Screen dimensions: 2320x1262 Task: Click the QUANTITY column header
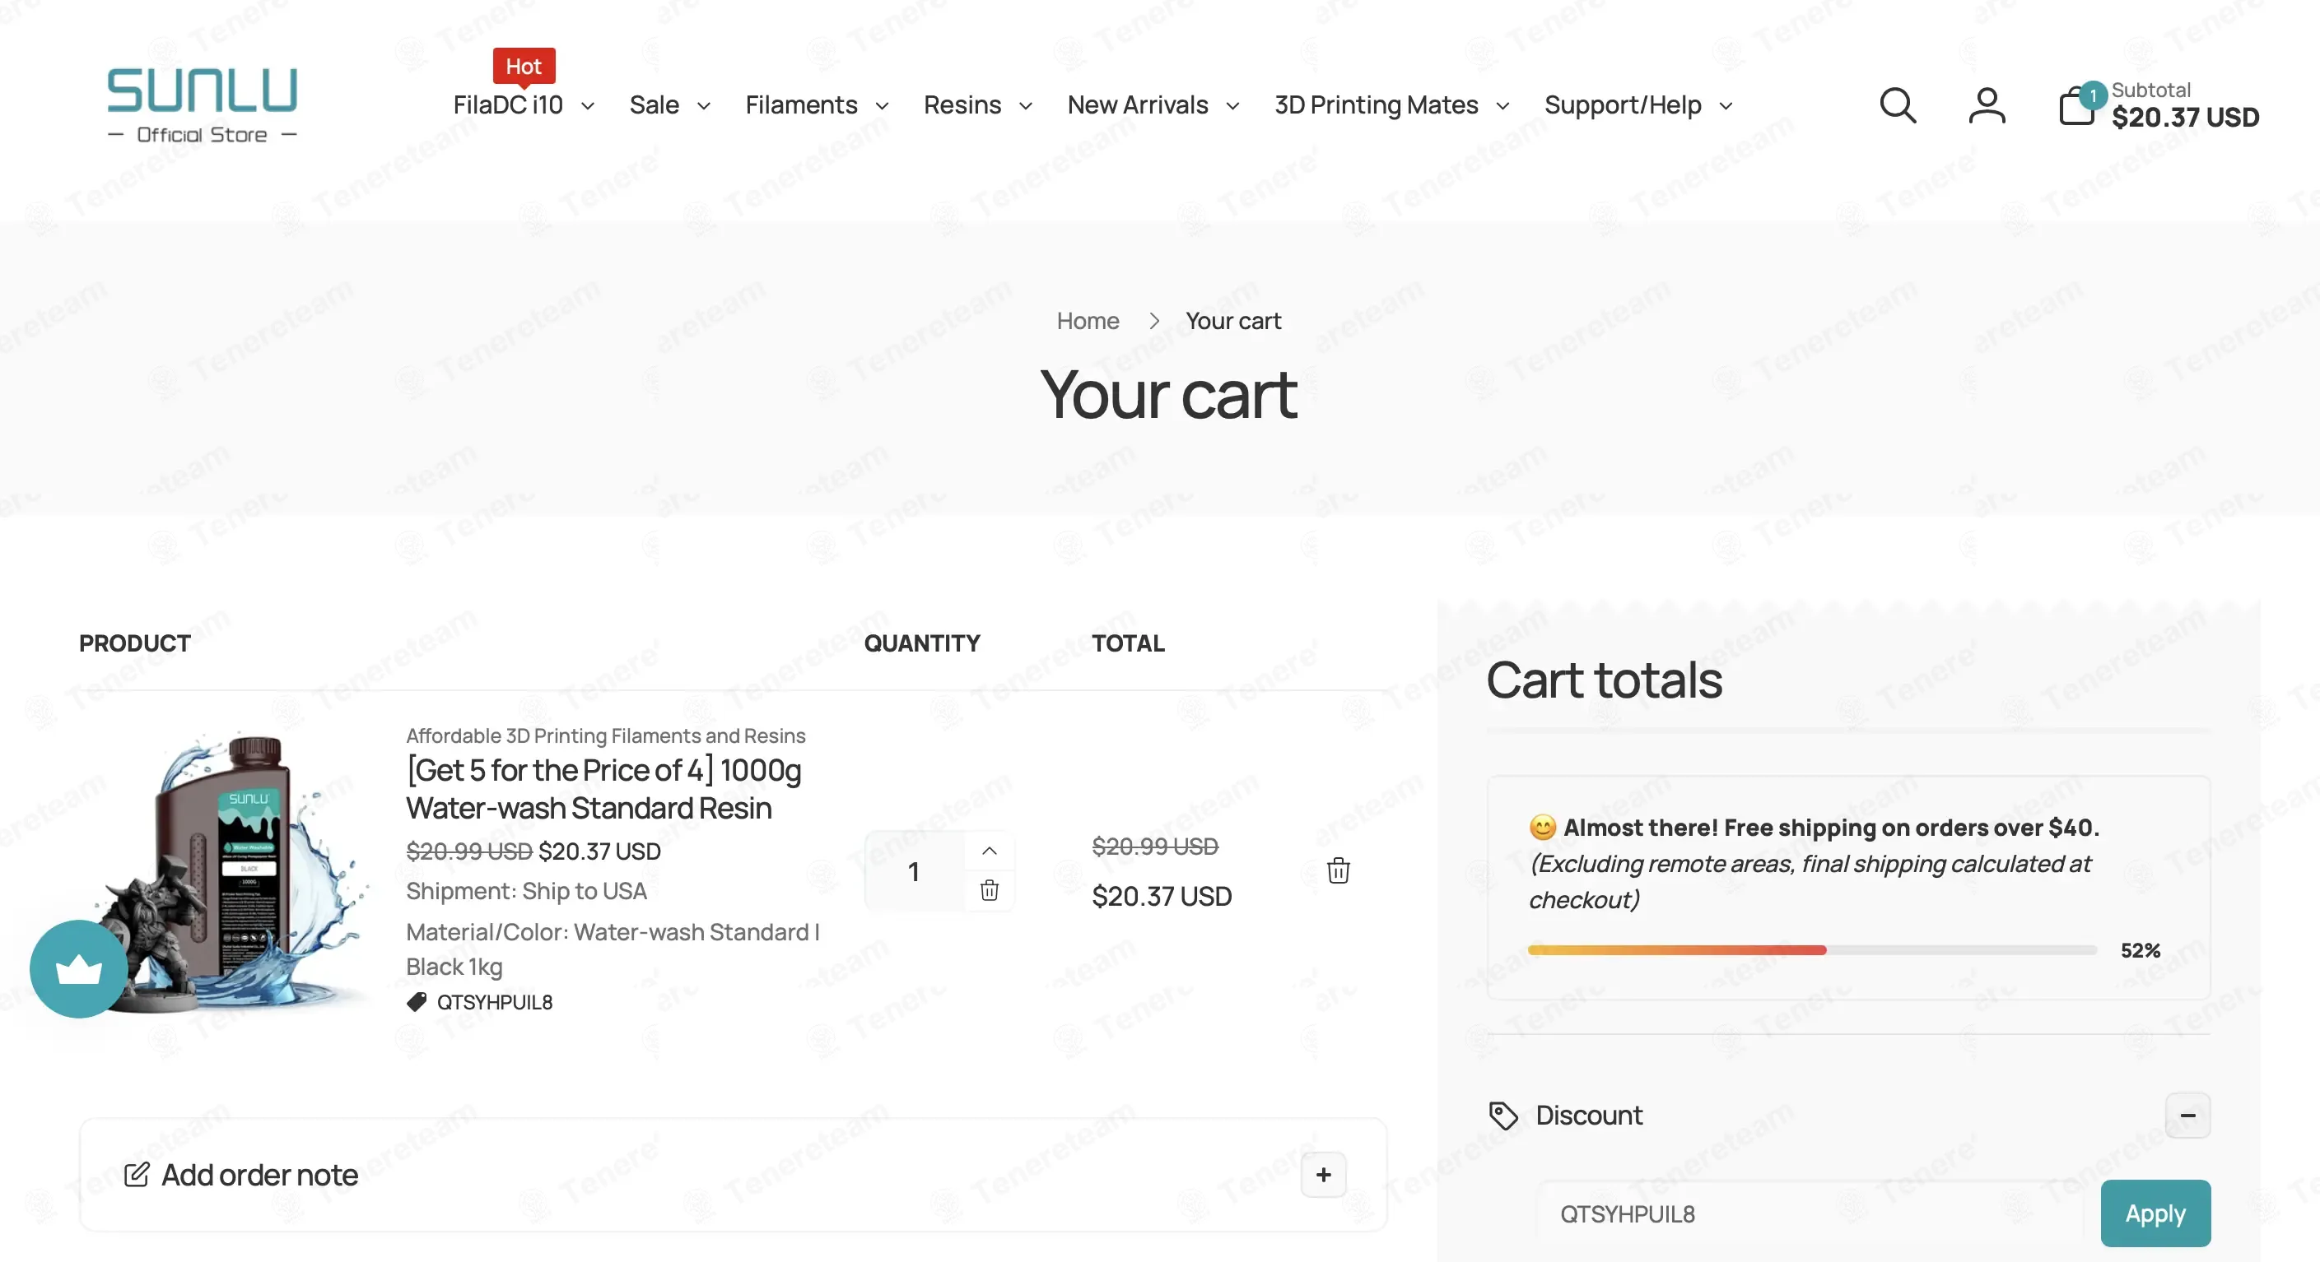(x=922, y=643)
